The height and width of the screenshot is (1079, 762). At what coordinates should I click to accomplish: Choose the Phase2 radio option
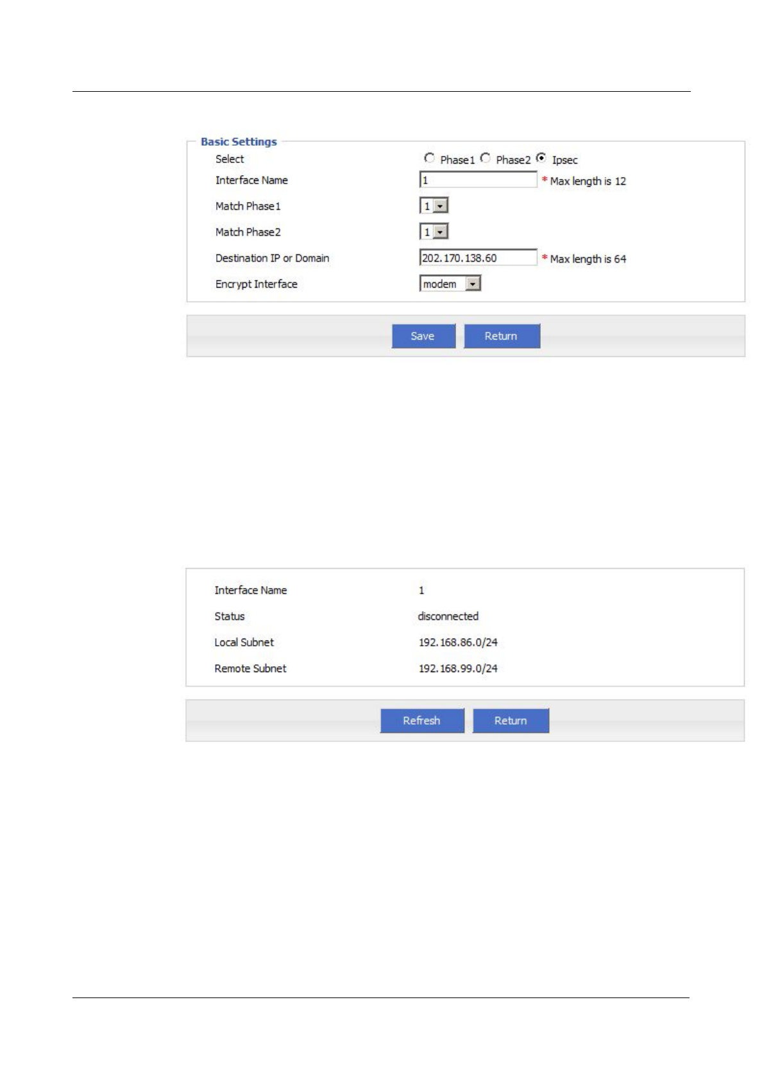point(486,158)
